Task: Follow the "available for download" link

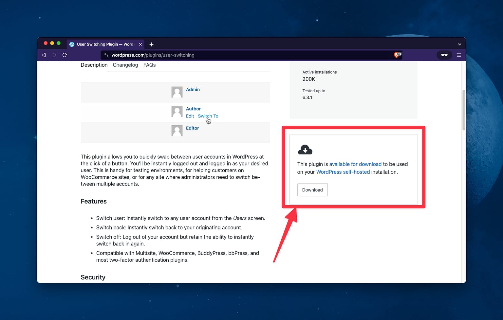Action: click(355, 164)
